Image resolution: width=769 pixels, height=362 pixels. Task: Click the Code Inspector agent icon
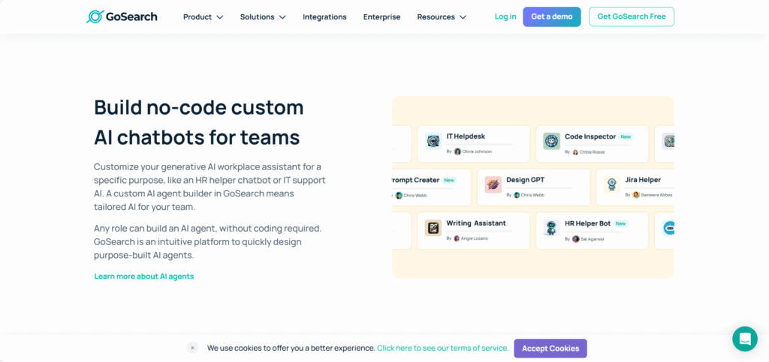(x=552, y=141)
